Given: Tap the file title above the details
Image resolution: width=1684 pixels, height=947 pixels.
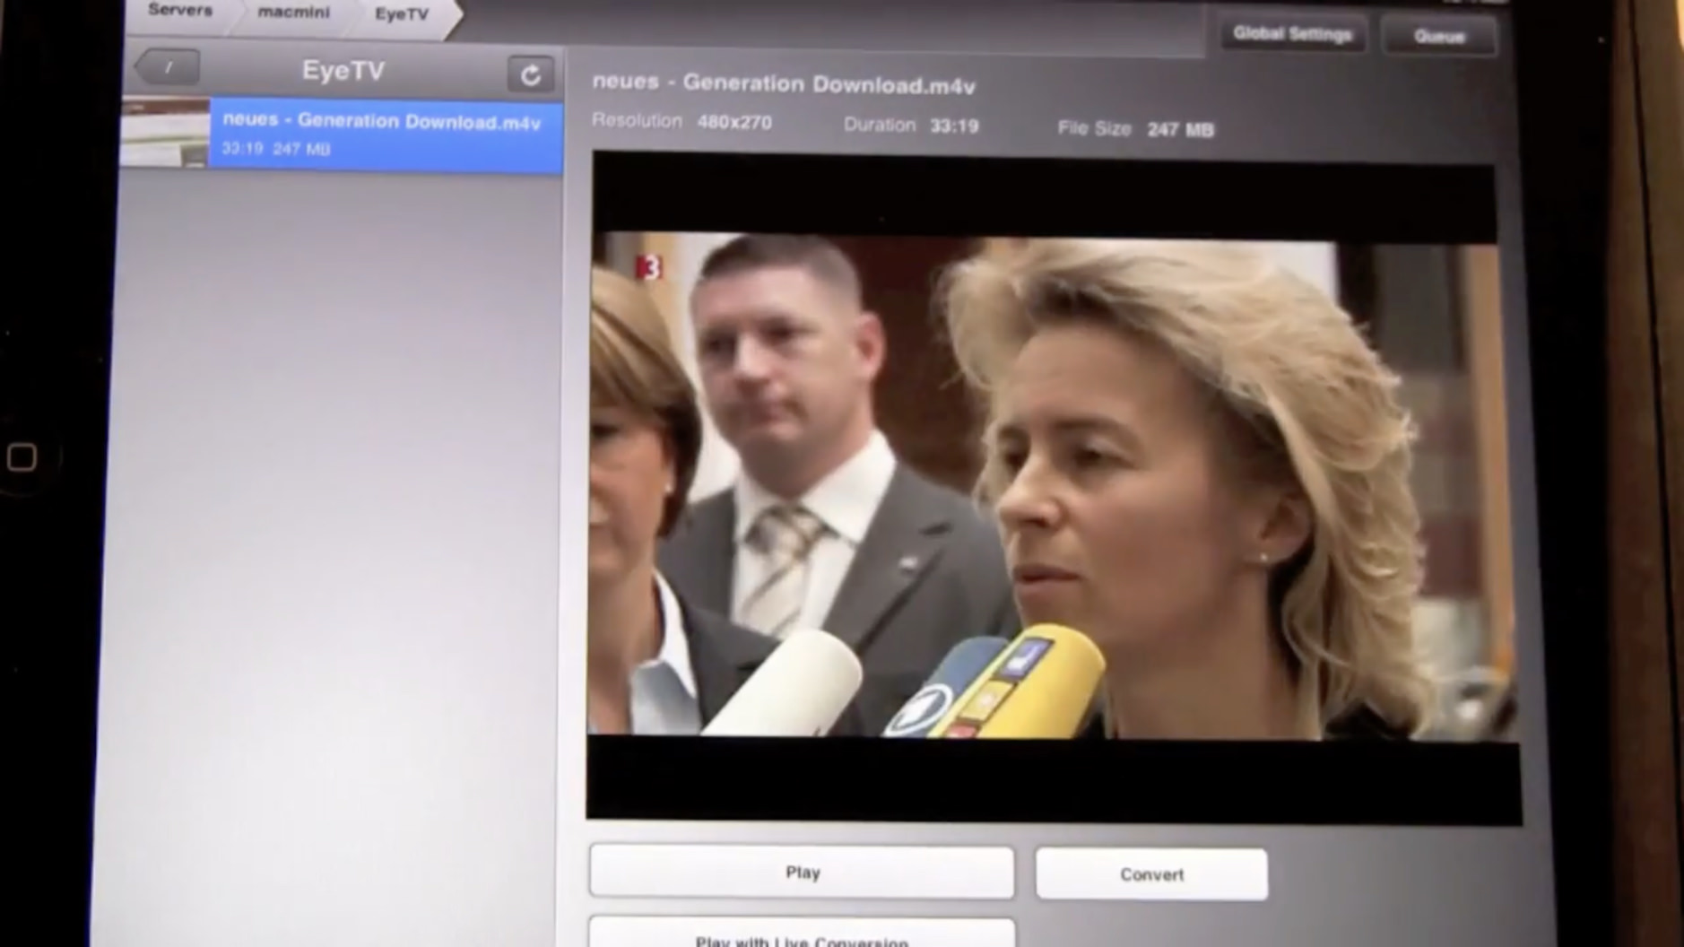Looking at the screenshot, I should click(x=784, y=84).
